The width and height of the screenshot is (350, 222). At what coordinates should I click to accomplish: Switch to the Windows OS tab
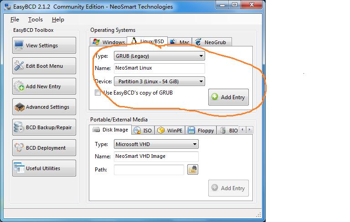click(x=109, y=42)
